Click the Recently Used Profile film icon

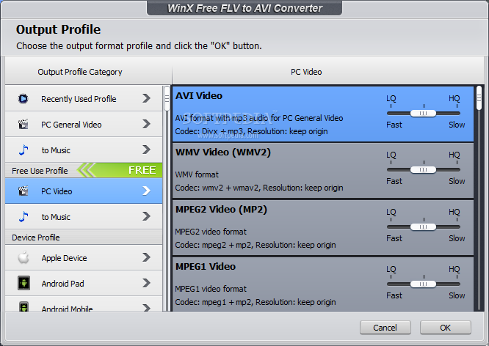(23, 99)
